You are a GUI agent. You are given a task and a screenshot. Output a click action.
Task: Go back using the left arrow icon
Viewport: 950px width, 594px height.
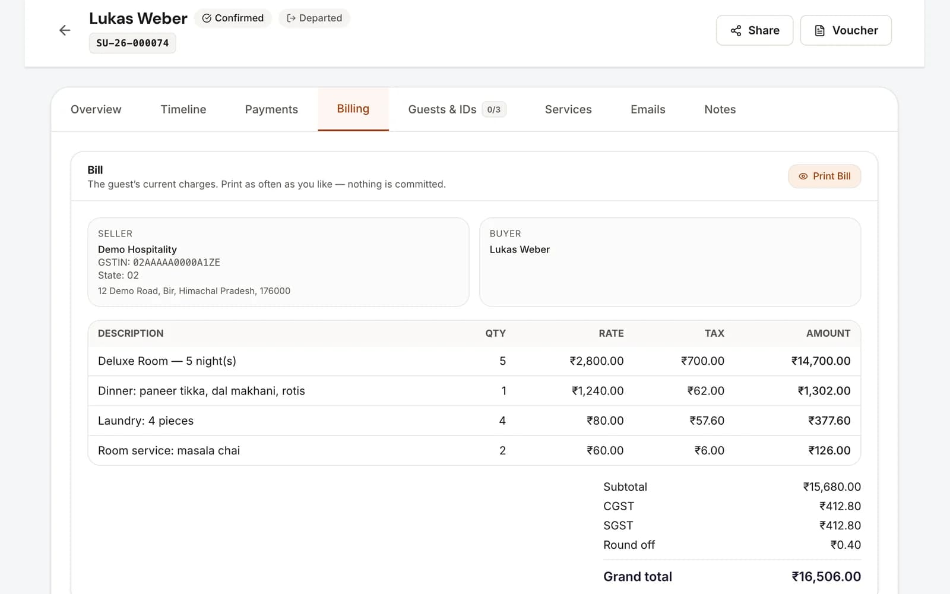tap(65, 30)
